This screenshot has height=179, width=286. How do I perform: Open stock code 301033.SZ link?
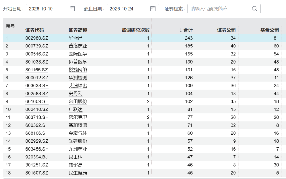(x=37, y=62)
